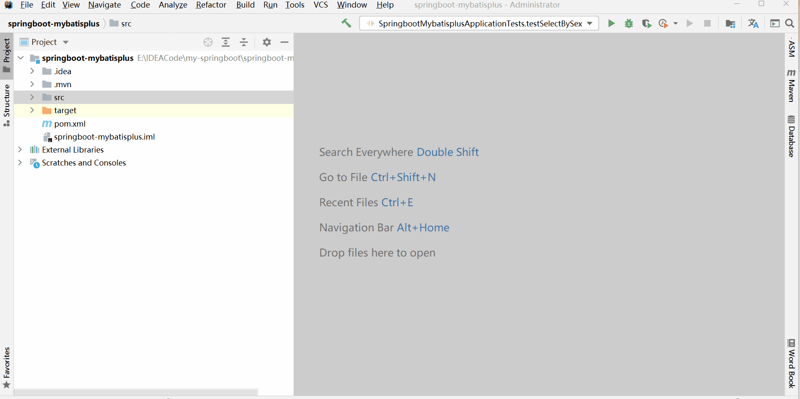The width and height of the screenshot is (800, 399).
Task: Expand the target folder
Action: [32, 110]
